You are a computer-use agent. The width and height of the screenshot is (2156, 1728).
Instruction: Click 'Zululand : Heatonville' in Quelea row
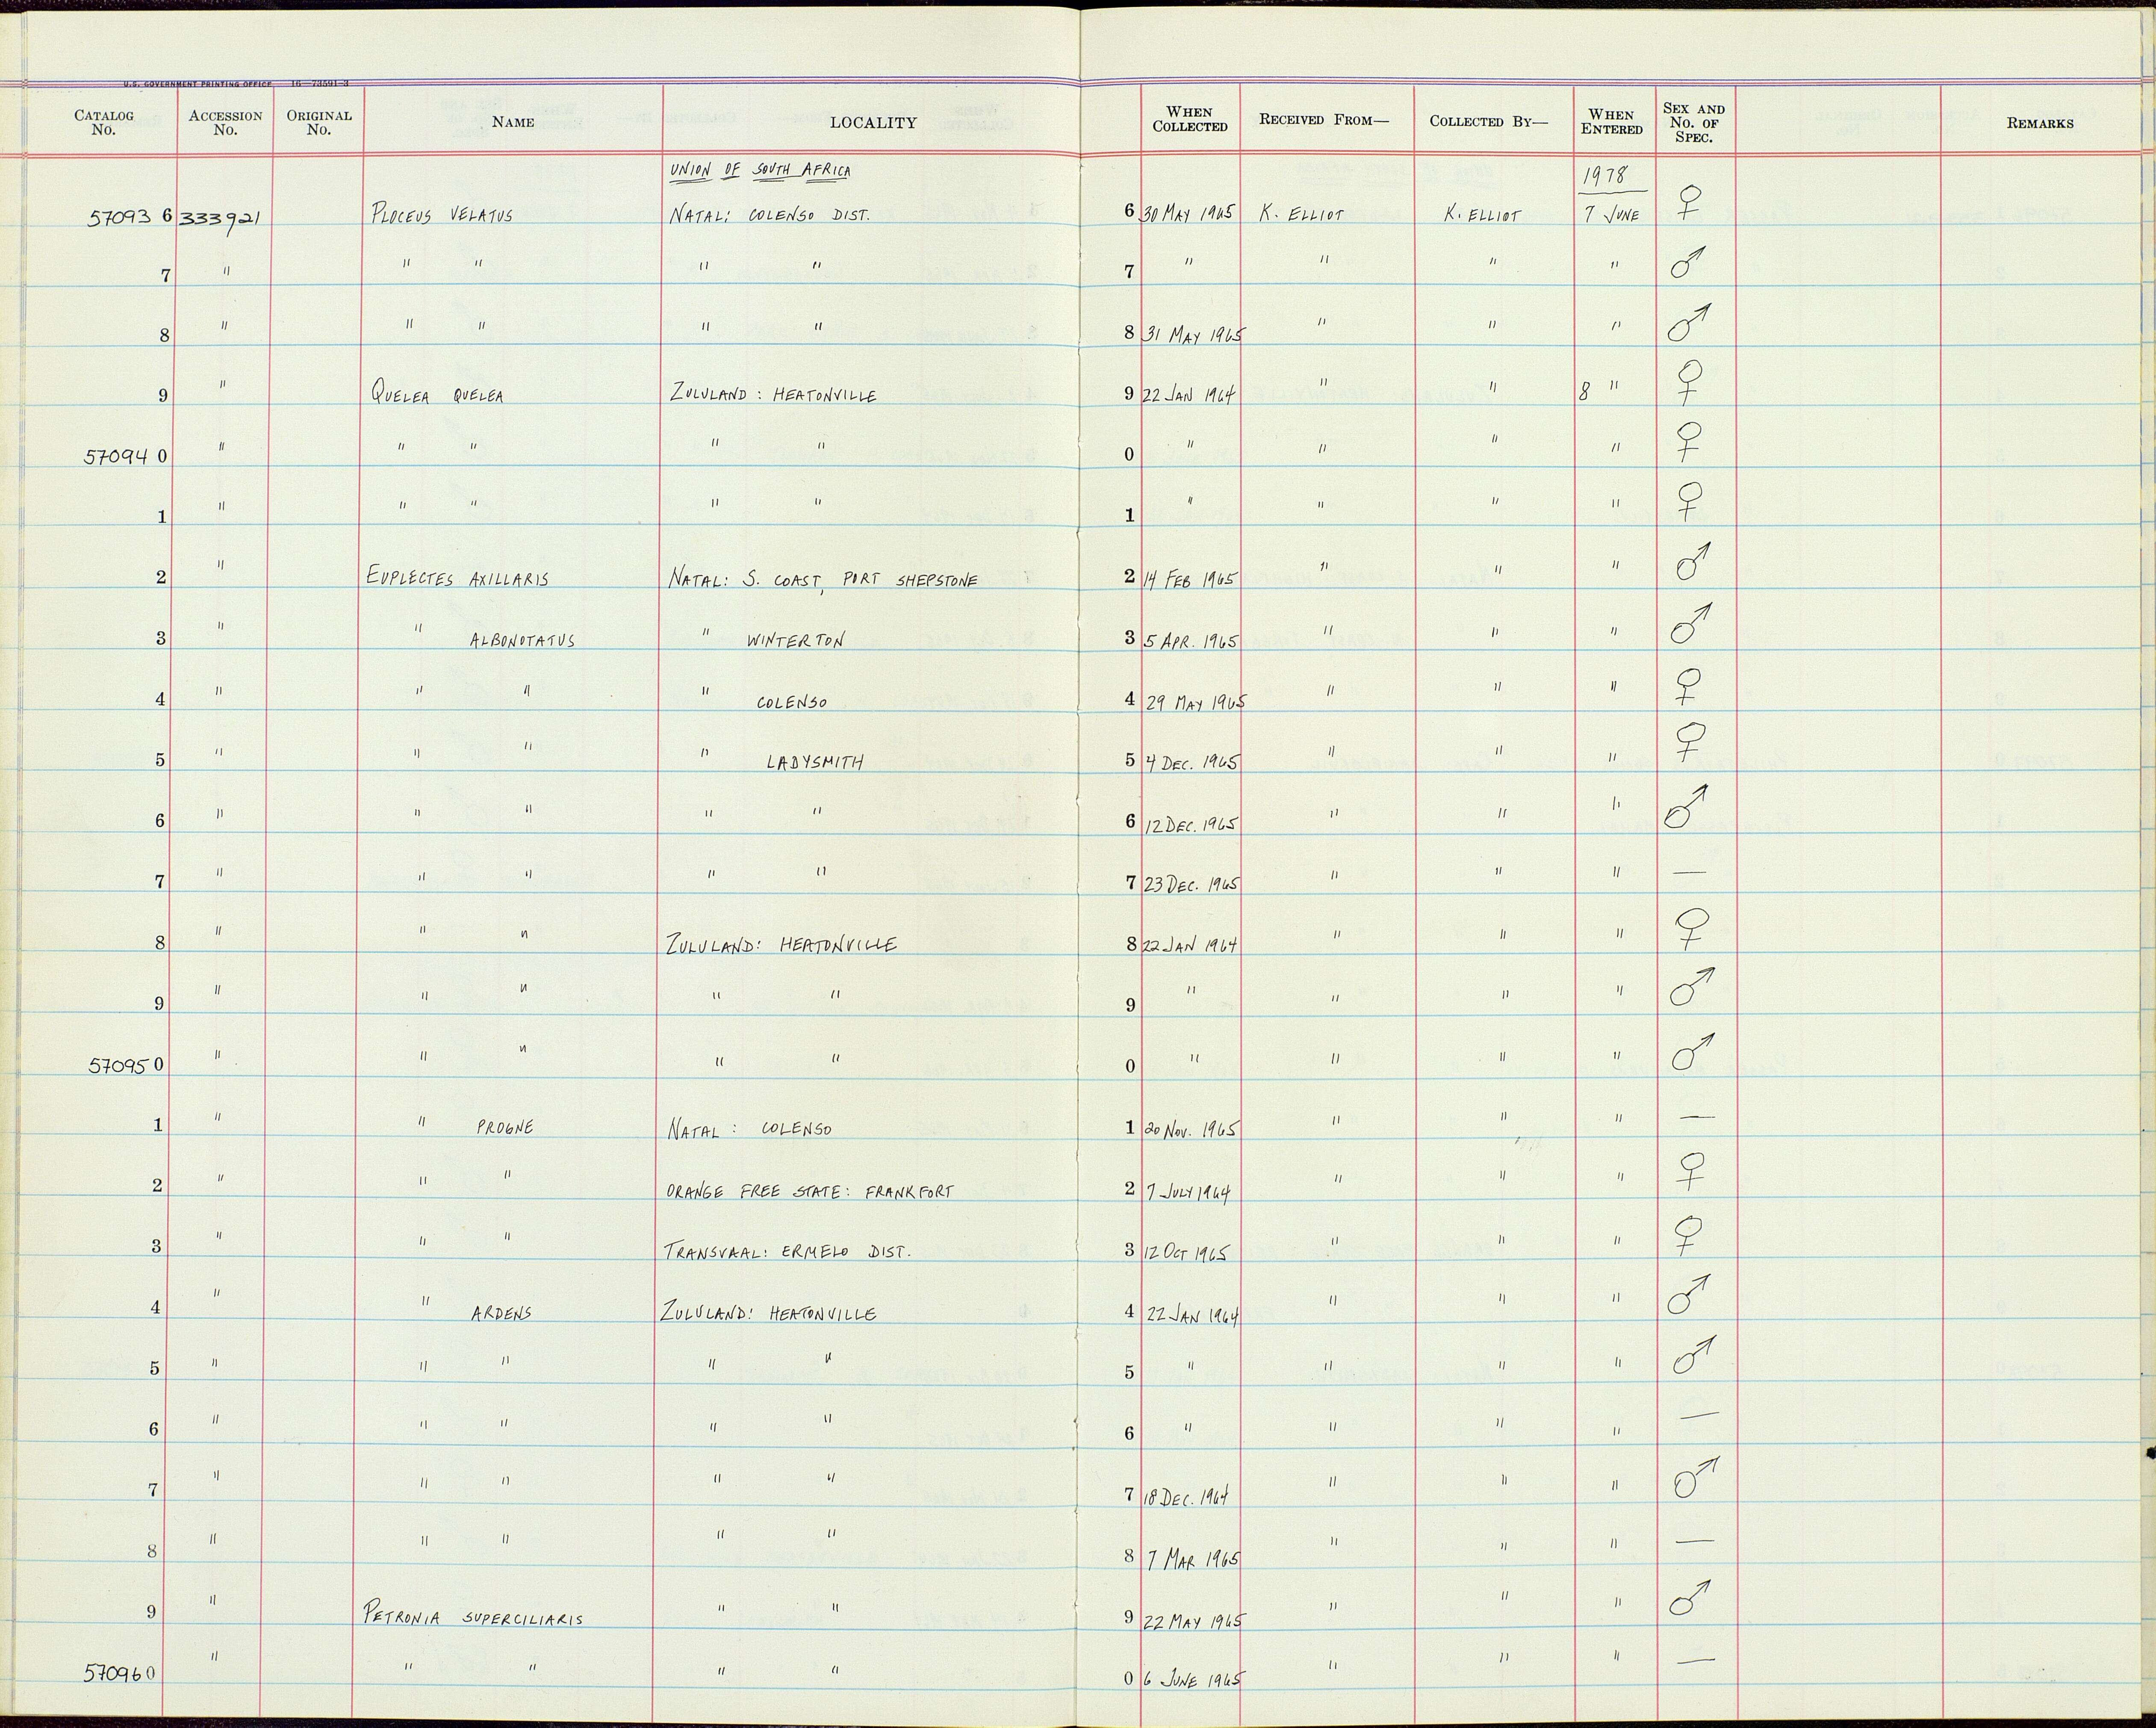point(772,395)
